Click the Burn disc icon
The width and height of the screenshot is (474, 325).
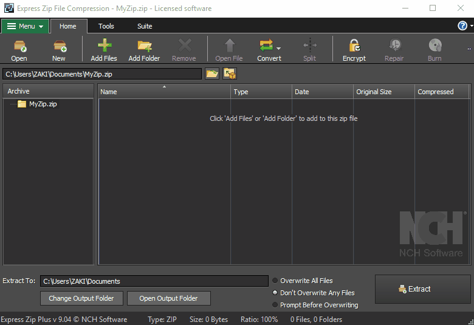click(435, 46)
